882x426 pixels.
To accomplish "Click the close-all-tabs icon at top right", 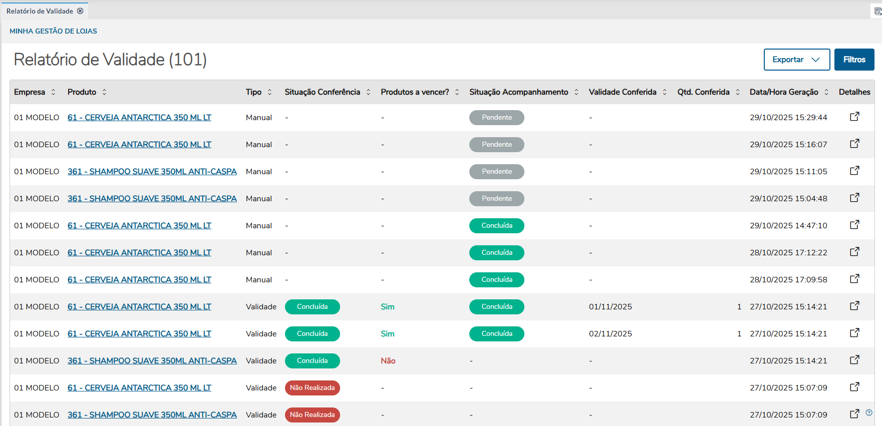I will point(877,11).
